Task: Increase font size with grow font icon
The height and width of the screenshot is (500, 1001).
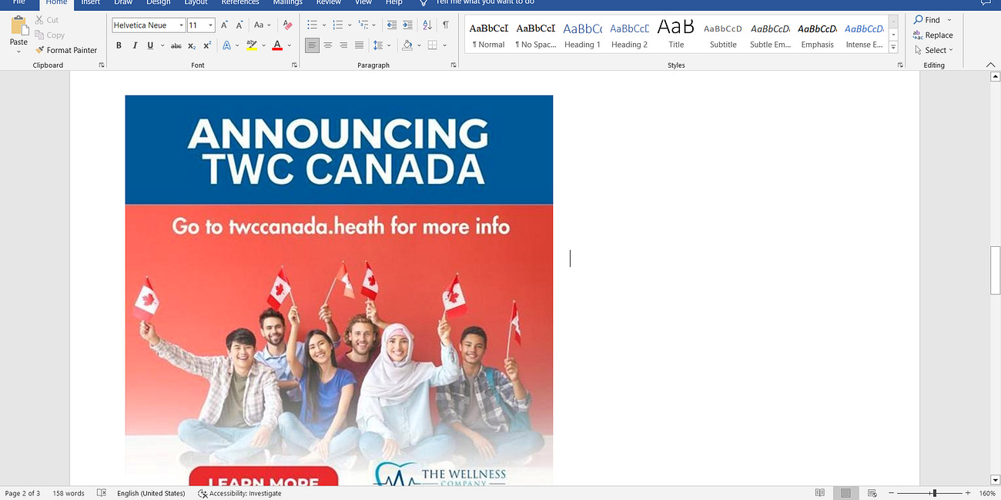Action: pyautogui.click(x=225, y=25)
